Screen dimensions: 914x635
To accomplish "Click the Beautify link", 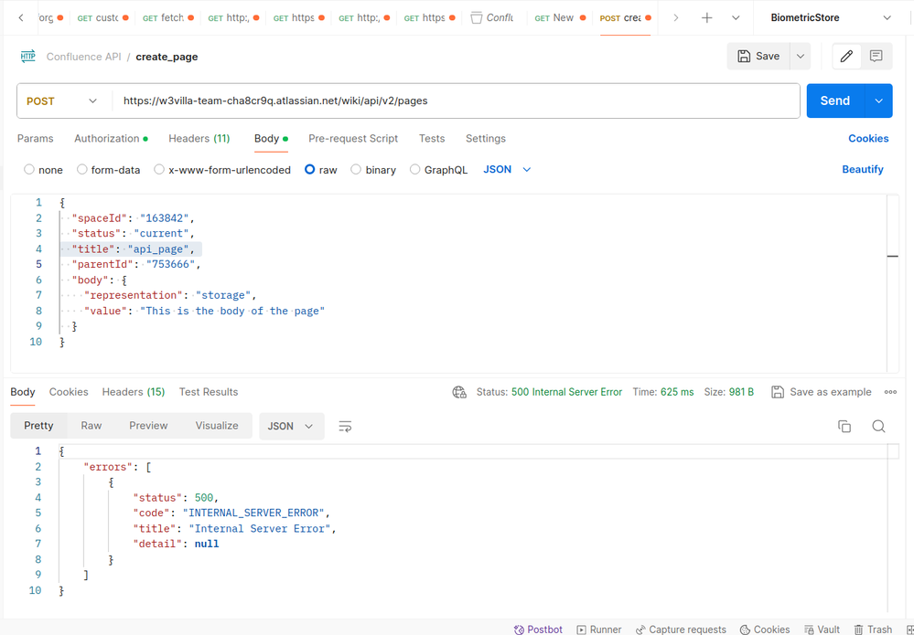I will (863, 169).
